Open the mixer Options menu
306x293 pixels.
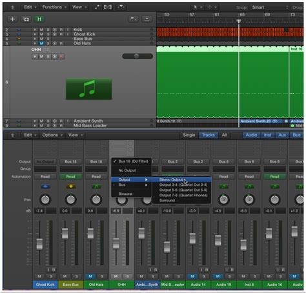(x=52, y=135)
